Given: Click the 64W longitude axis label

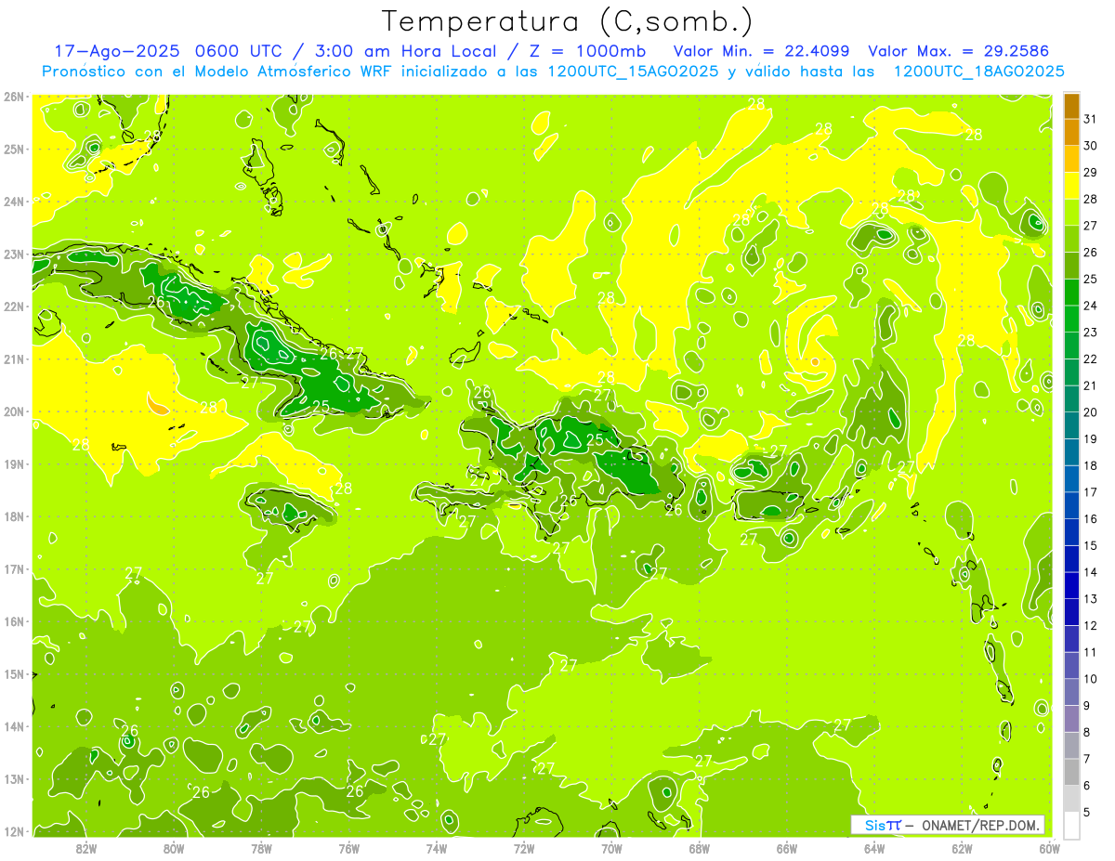Looking at the screenshot, I should 874,848.
